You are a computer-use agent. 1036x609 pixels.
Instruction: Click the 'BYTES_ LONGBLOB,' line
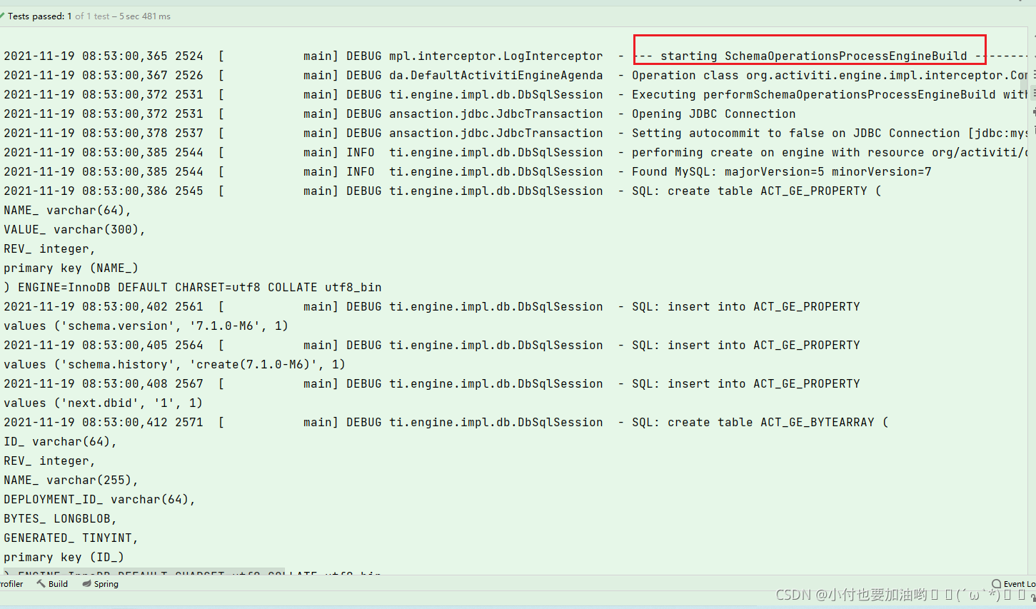coord(60,518)
